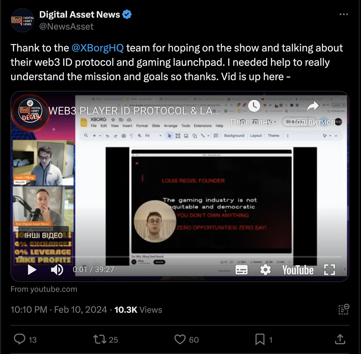
Task: Click the video share arrow icon
Action: tap(313, 106)
